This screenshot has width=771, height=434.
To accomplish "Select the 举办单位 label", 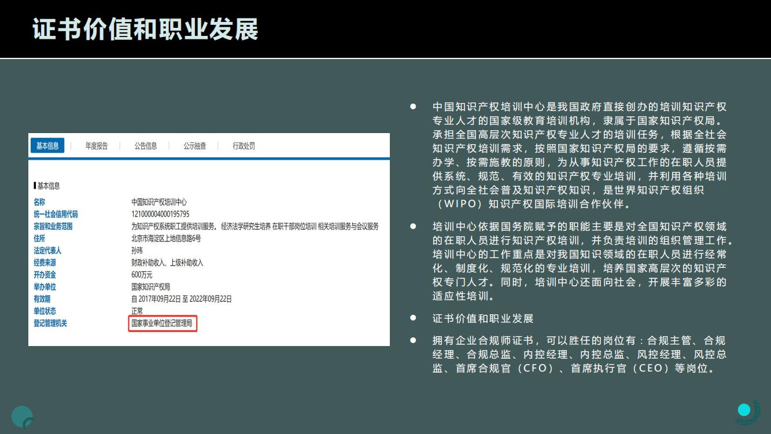I will [x=45, y=287].
